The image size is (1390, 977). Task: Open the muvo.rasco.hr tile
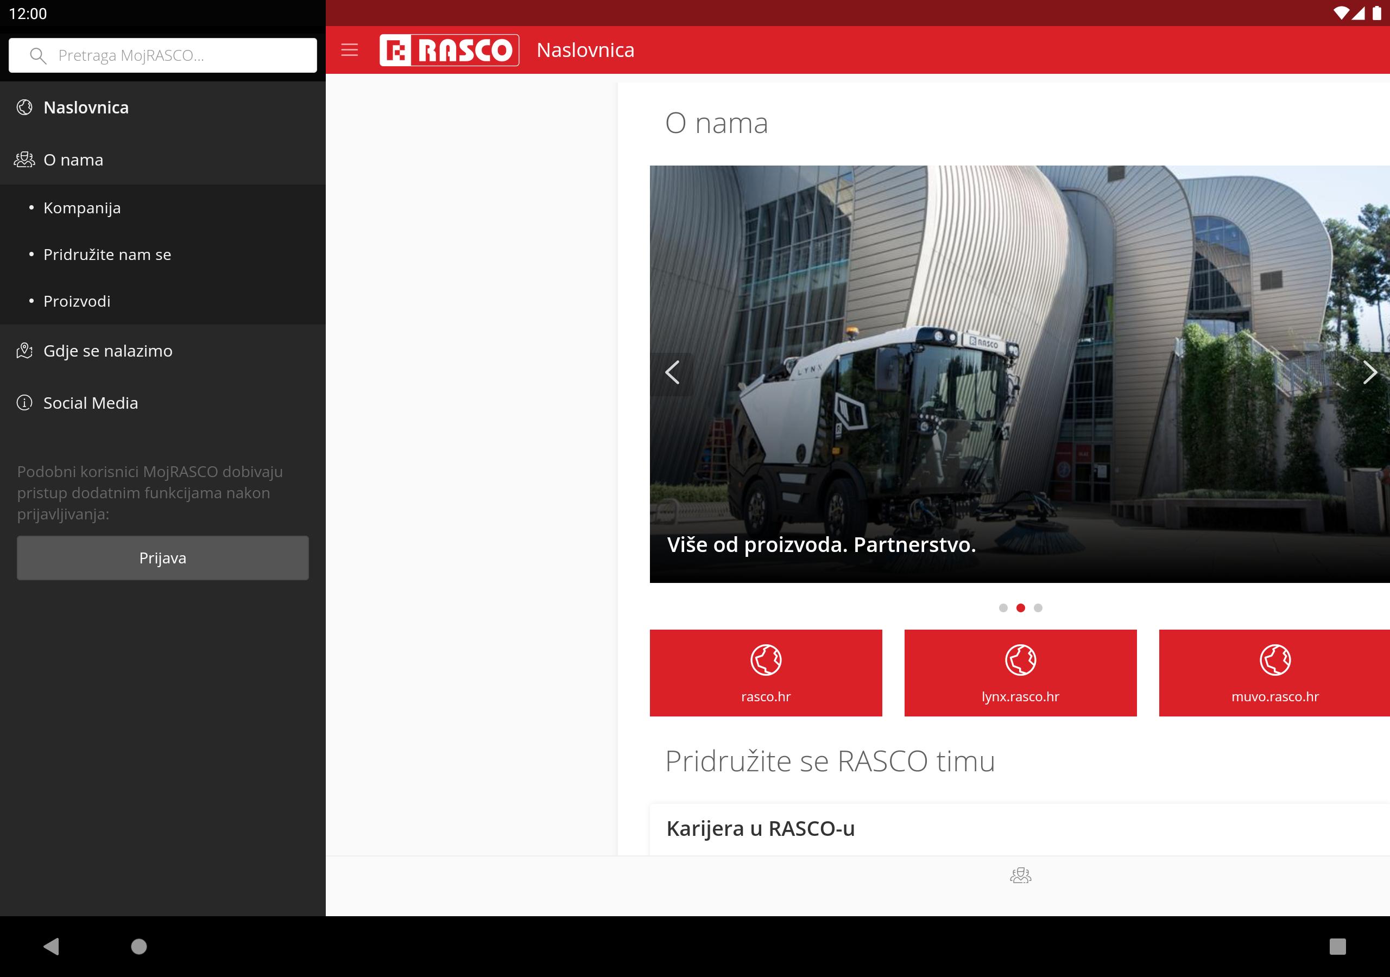pos(1274,673)
